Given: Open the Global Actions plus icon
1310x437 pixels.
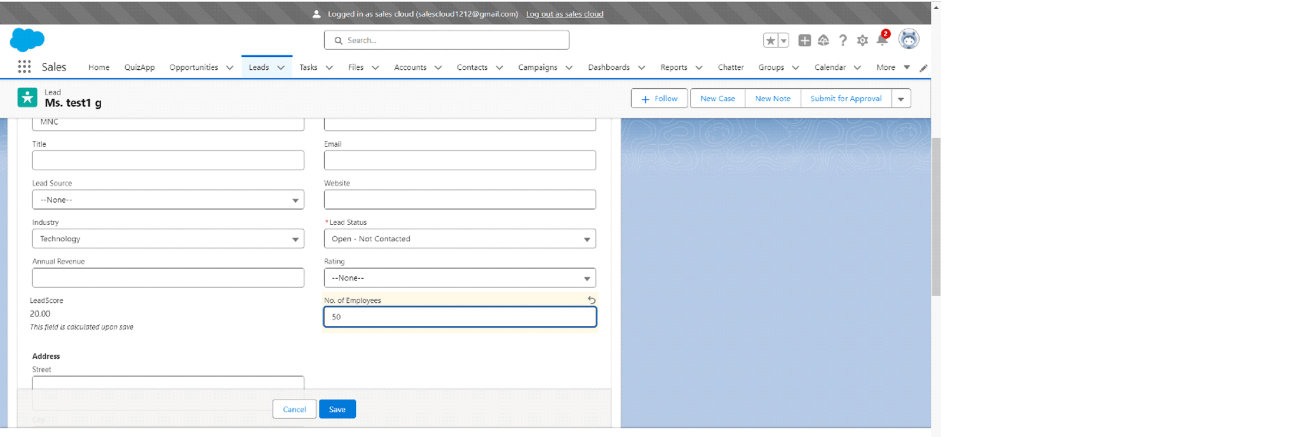Looking at the screenshot, I should [x=804, y=40].
